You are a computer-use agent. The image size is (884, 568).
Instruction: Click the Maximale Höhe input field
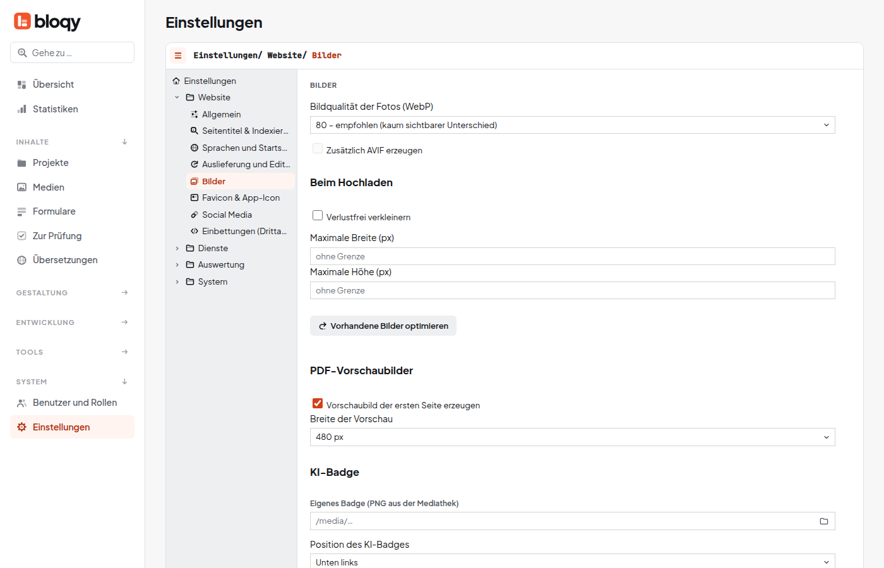tap(572, 290)
